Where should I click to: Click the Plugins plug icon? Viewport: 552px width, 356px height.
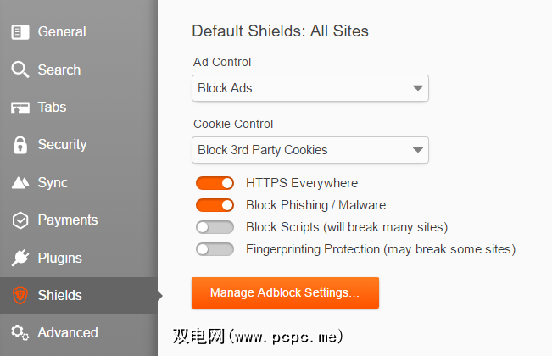tap(20, 258)
